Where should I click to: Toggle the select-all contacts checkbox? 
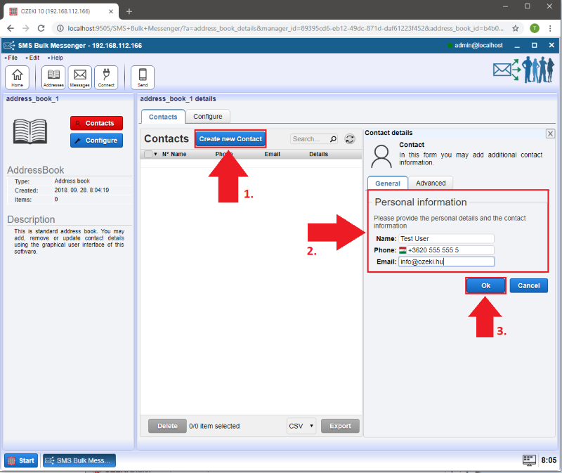coord(148,154)
